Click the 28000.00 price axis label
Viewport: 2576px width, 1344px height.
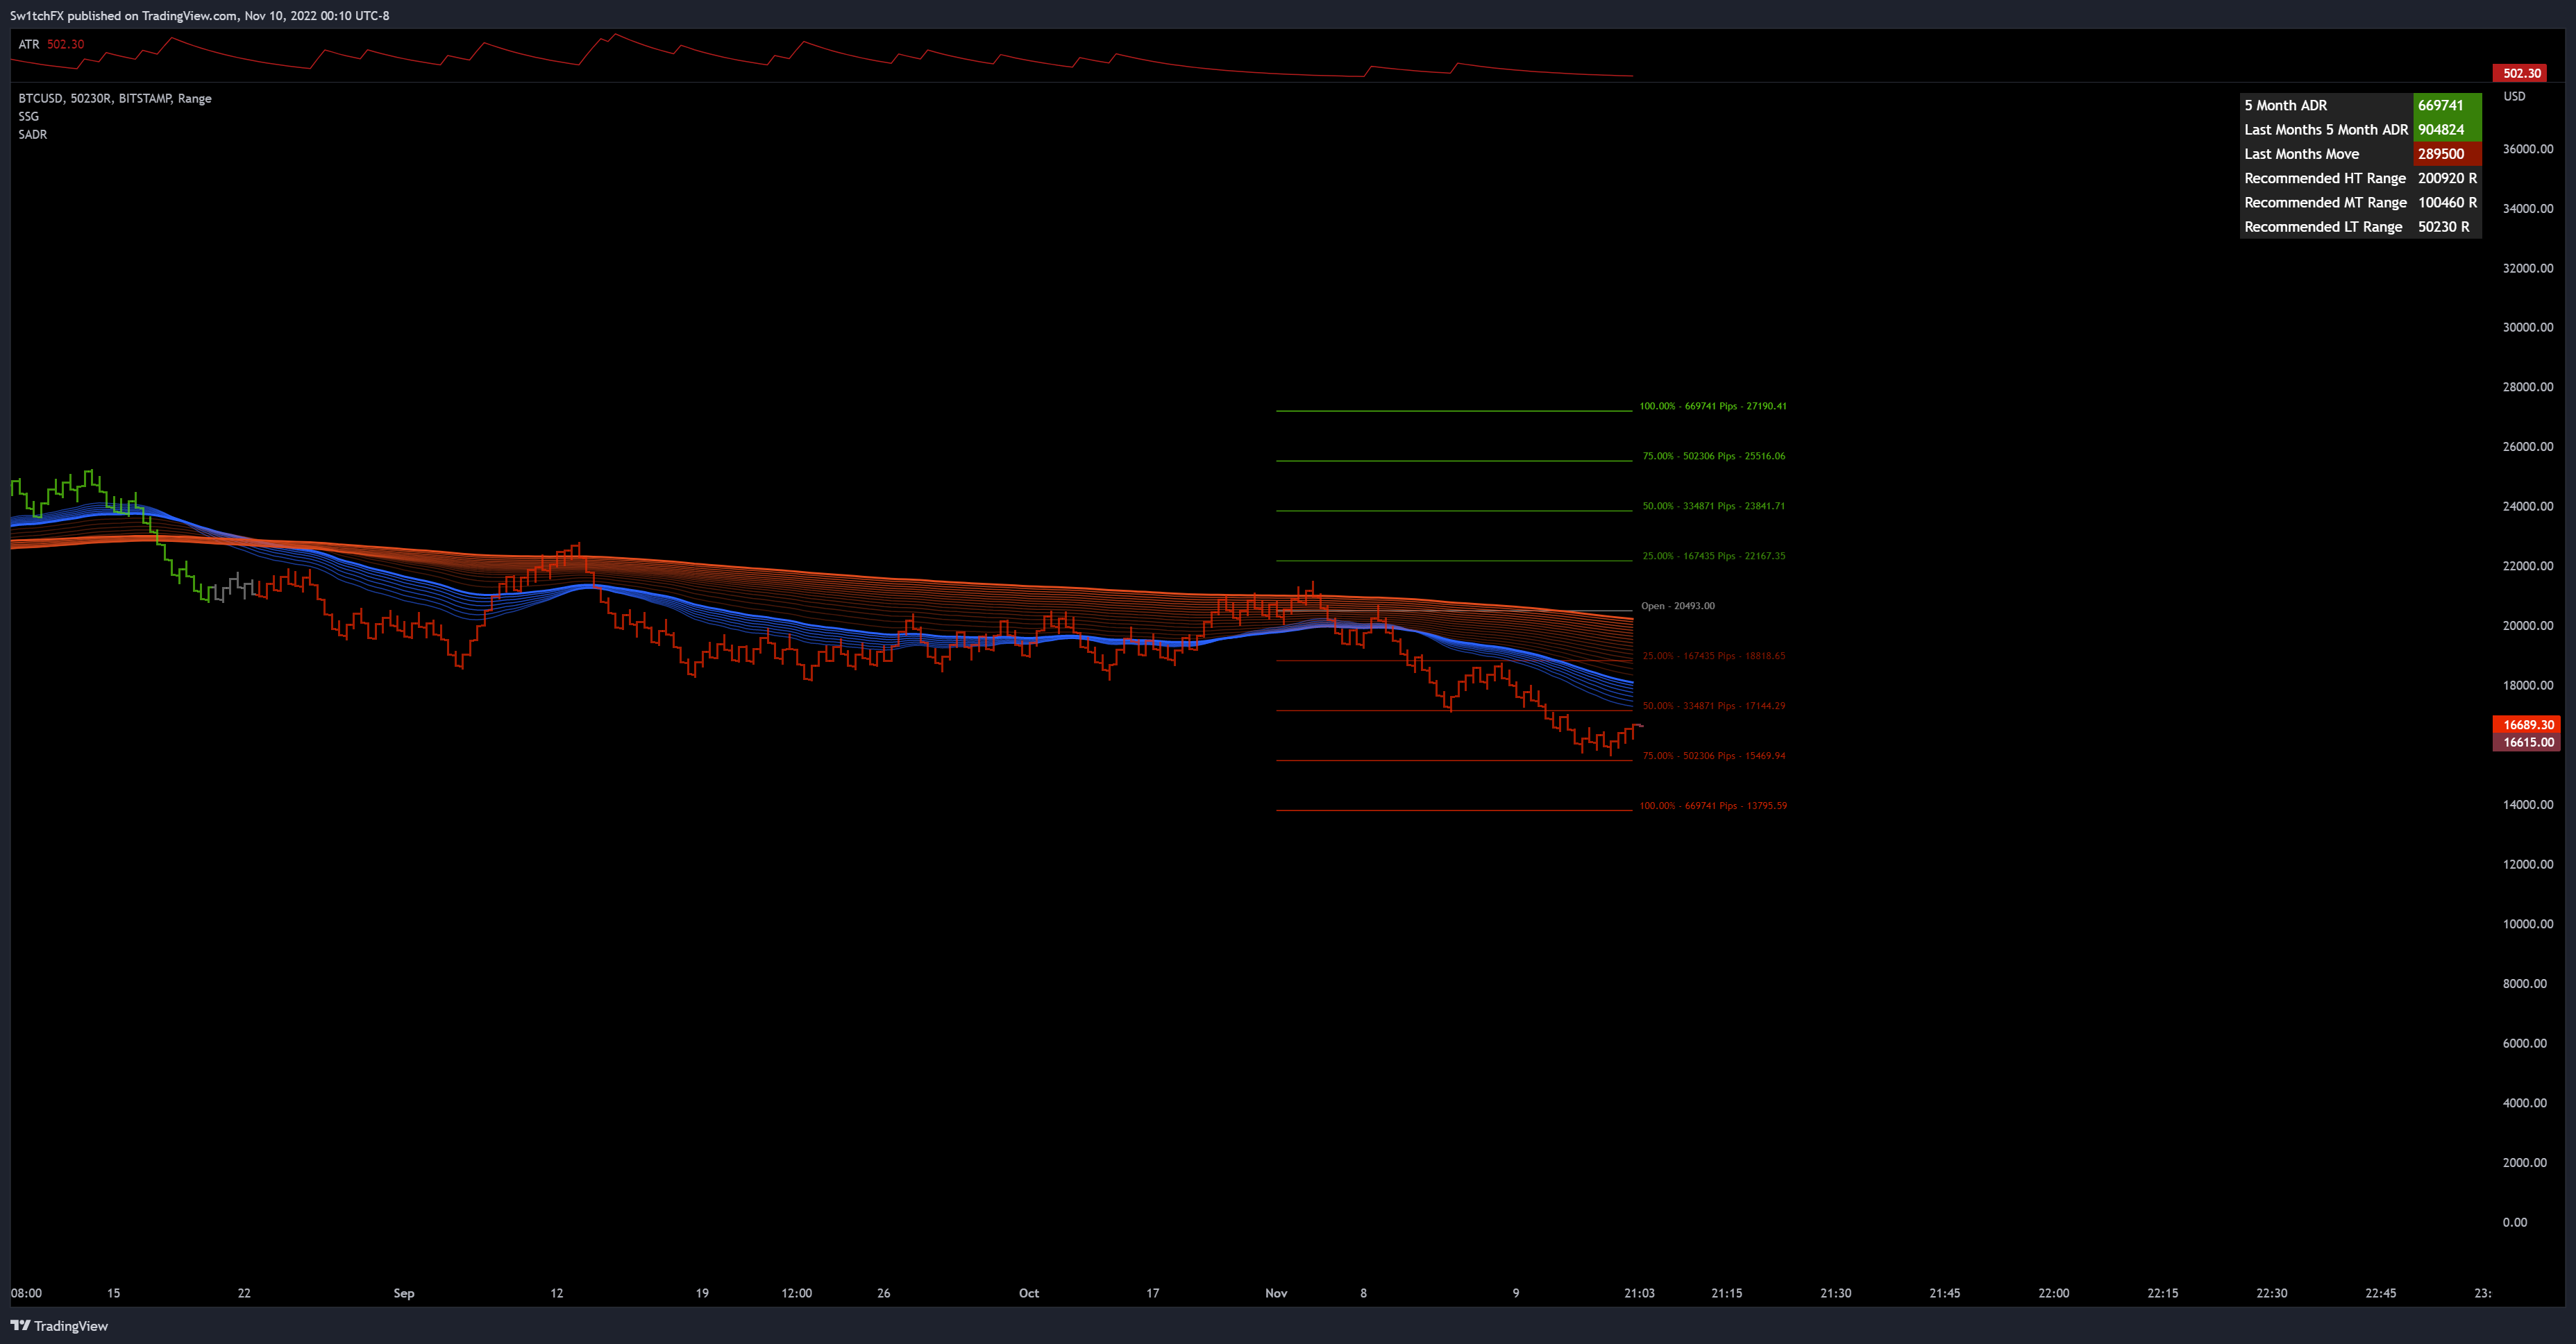(2527, 386)
